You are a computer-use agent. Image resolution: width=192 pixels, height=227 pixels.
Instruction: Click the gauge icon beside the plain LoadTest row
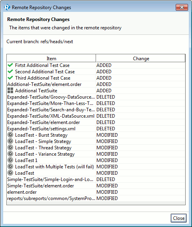click(x=10, y=173)
